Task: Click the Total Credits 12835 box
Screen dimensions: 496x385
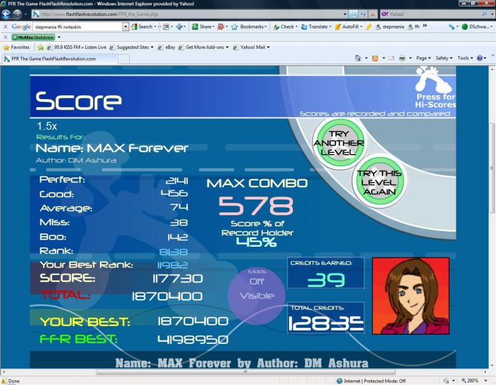Action: pos(326,318)
